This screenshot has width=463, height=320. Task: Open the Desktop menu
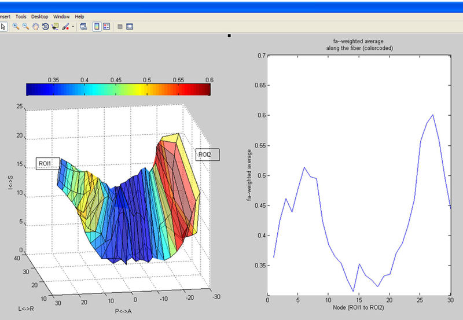click(x=40, y=17)
